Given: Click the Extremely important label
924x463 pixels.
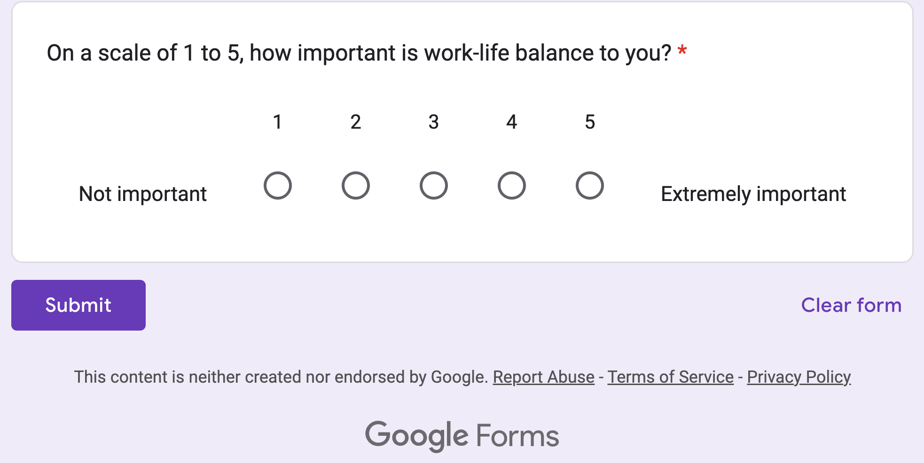Looking at the screenshot, I should (753, 193).
